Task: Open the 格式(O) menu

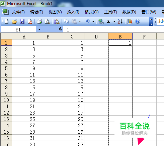Action: (x=91, y=12)
